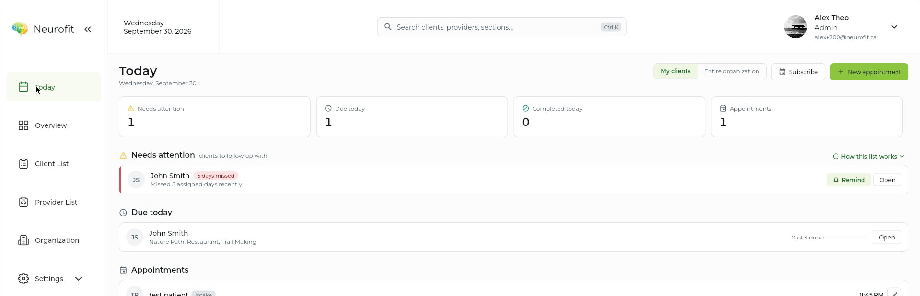Go to Overview in sidebar
Image resolution: width=920 pixels, height=296 pixels.
[x=54, y=125]
